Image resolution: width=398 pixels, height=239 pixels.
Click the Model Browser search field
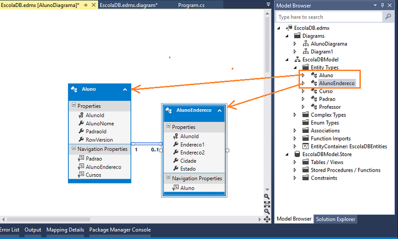[329, 17]
